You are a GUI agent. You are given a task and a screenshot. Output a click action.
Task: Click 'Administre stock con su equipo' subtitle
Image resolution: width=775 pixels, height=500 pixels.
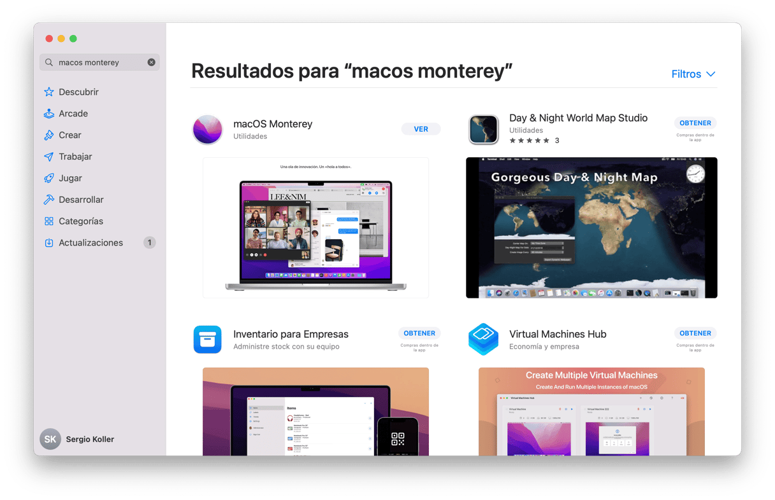point(286,347)
